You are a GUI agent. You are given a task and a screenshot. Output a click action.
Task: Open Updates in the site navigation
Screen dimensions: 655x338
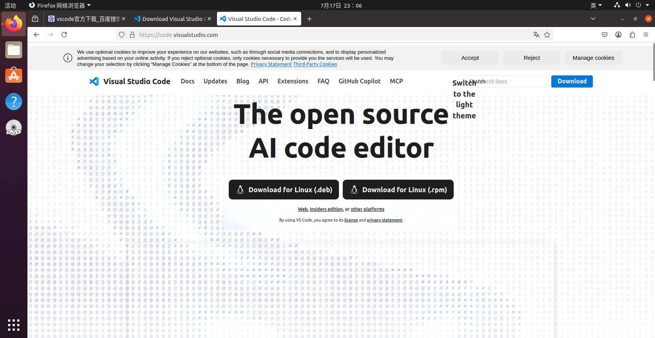click(215, 81)
